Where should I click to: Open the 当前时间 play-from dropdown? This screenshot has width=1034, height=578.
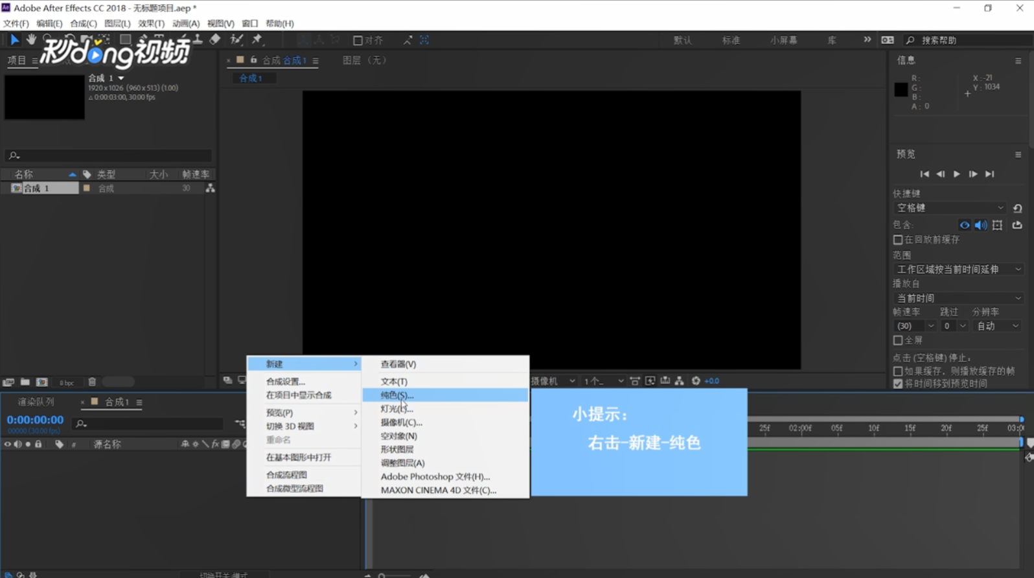pos(958,298)
